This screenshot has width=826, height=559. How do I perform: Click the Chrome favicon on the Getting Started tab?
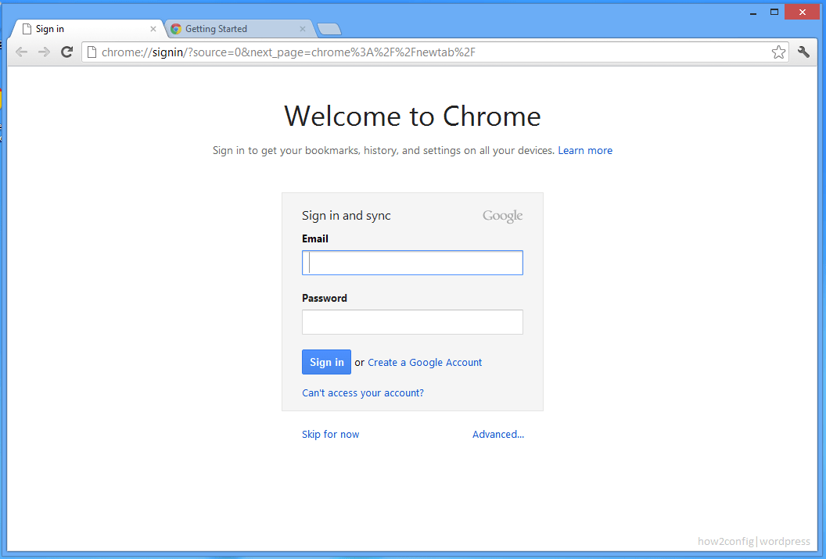tap(178, 28)
